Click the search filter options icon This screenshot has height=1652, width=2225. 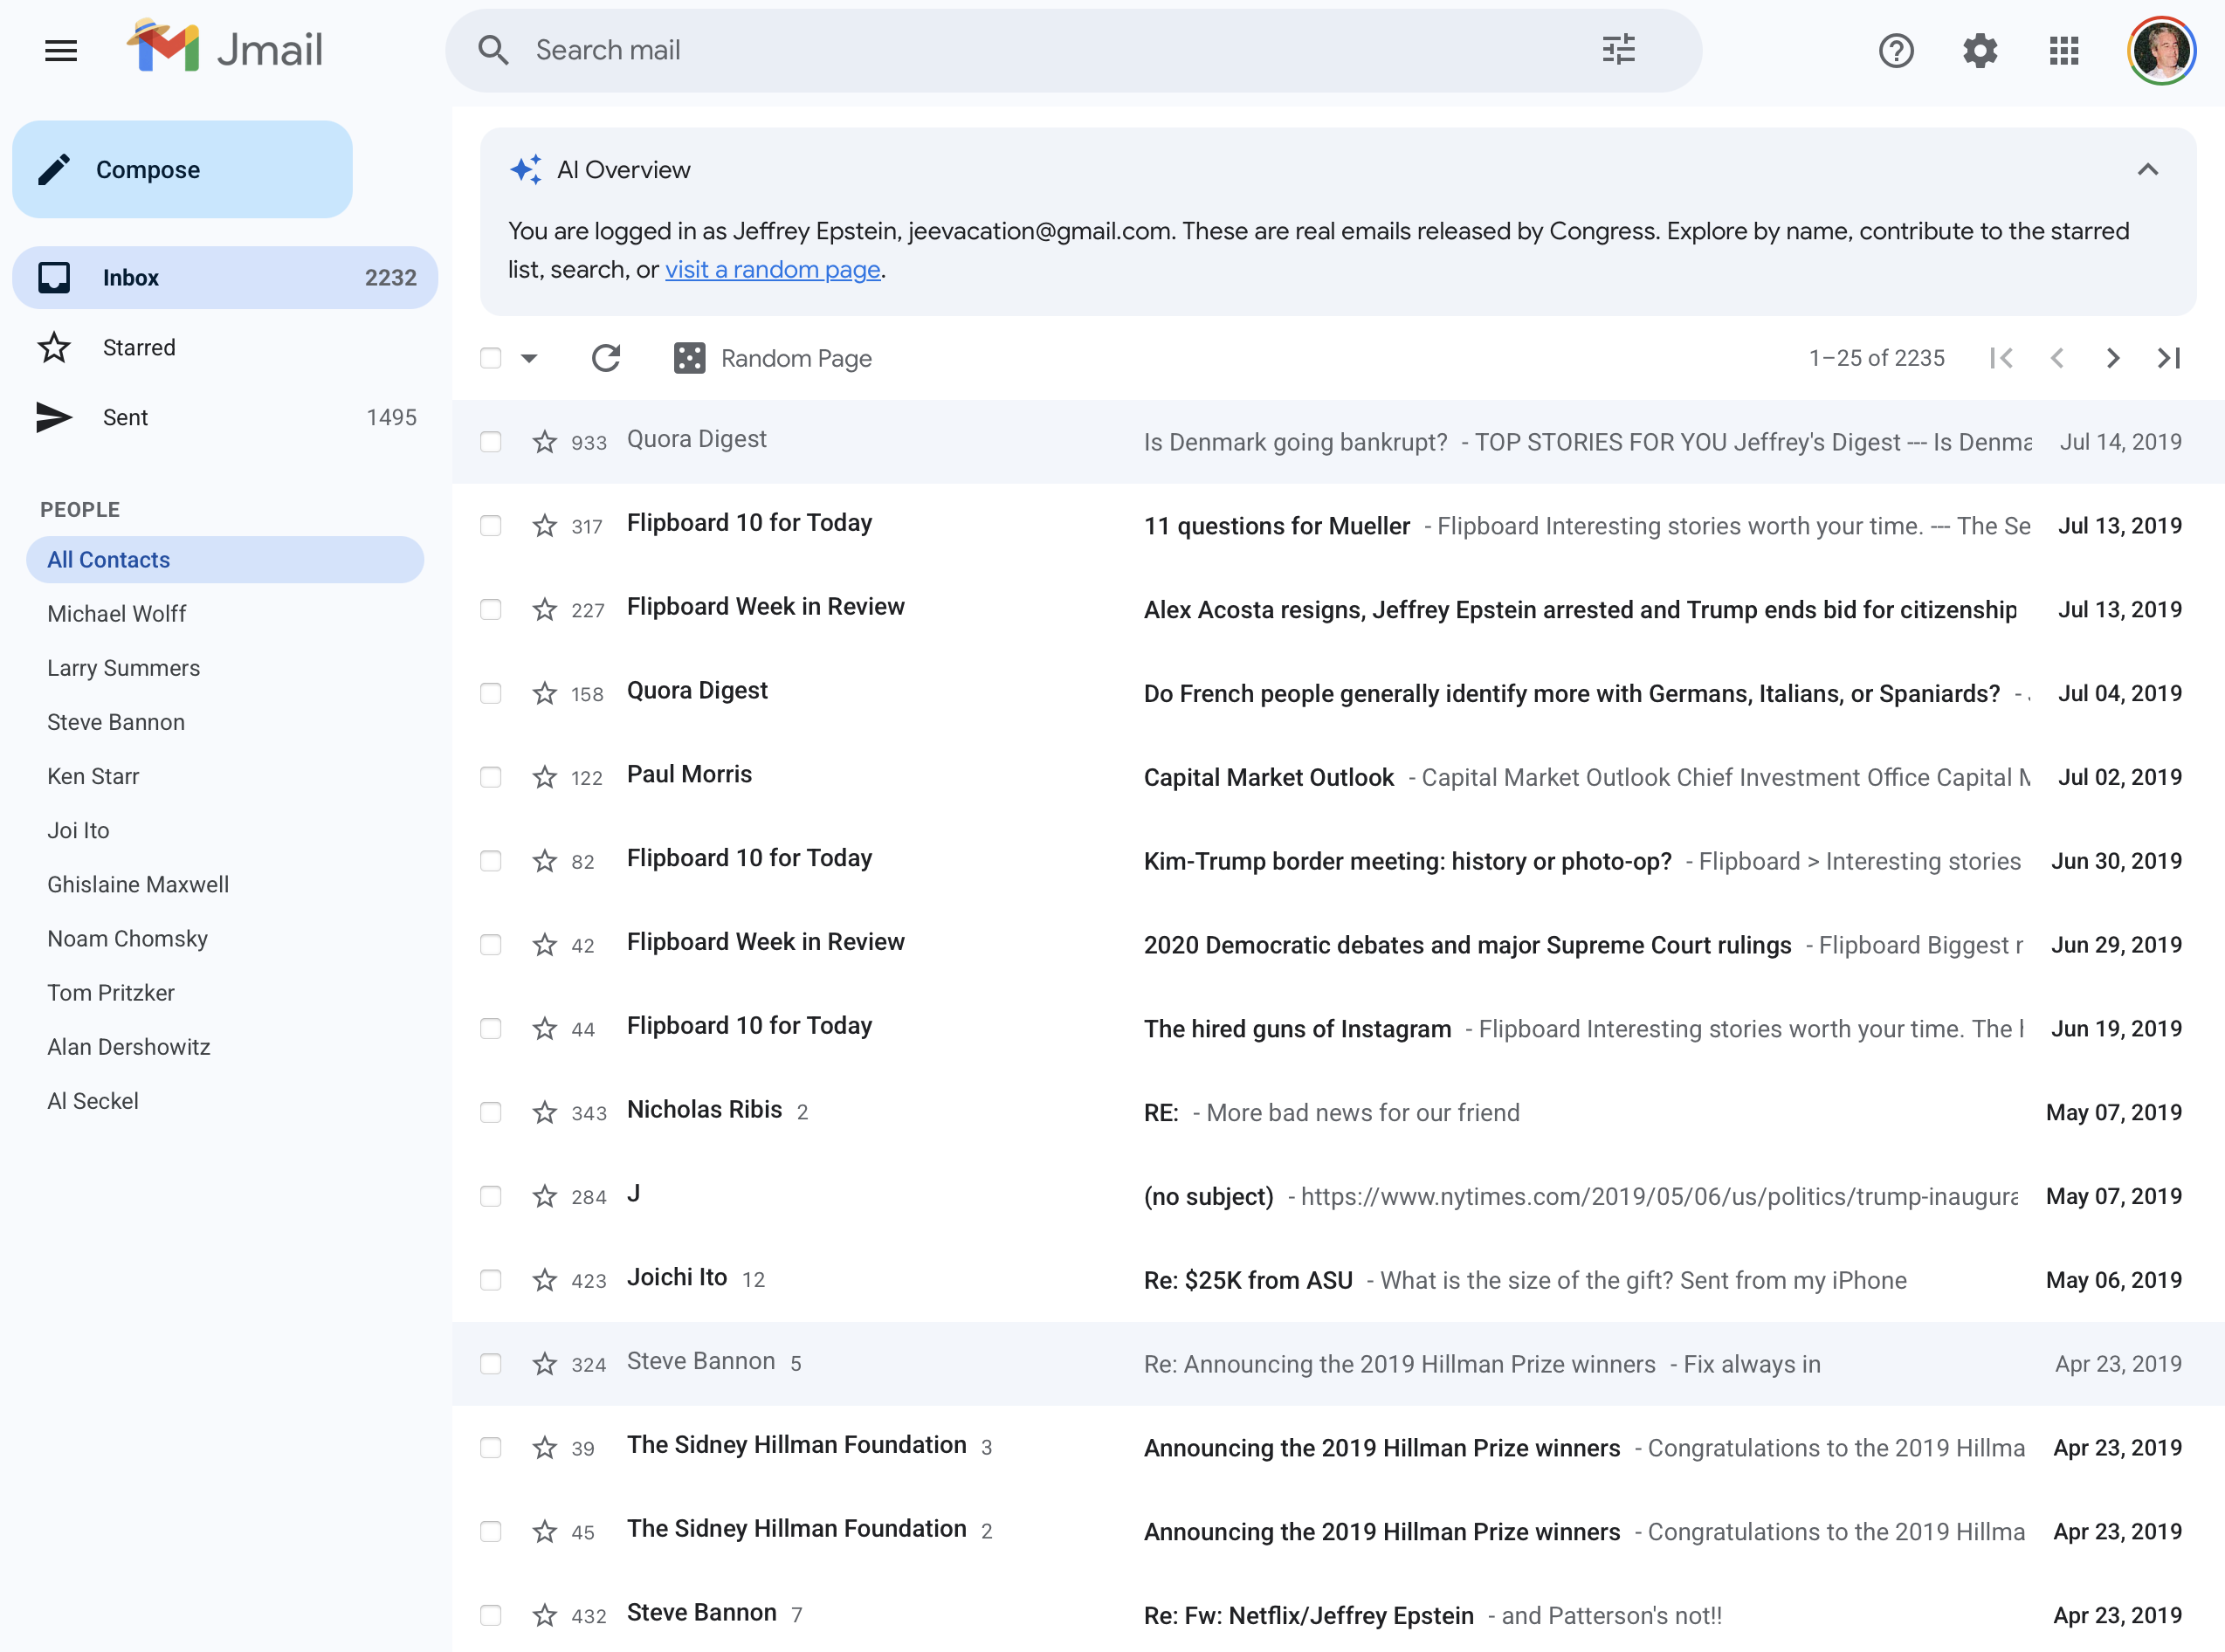(x=1618, y=50)
